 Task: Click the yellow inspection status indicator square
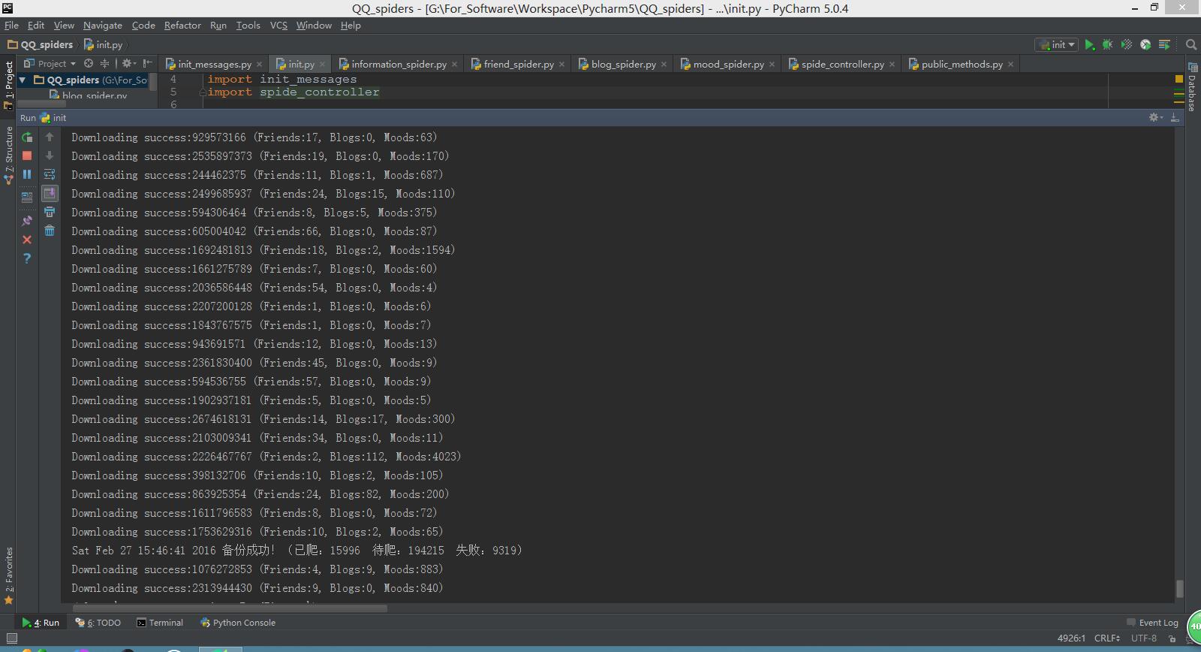click(x=1178, y=79)
